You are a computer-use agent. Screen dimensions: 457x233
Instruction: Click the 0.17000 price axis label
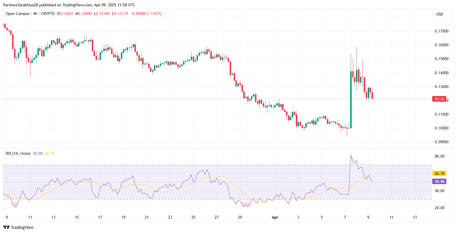pyautogui.click(x=441, y=31)
